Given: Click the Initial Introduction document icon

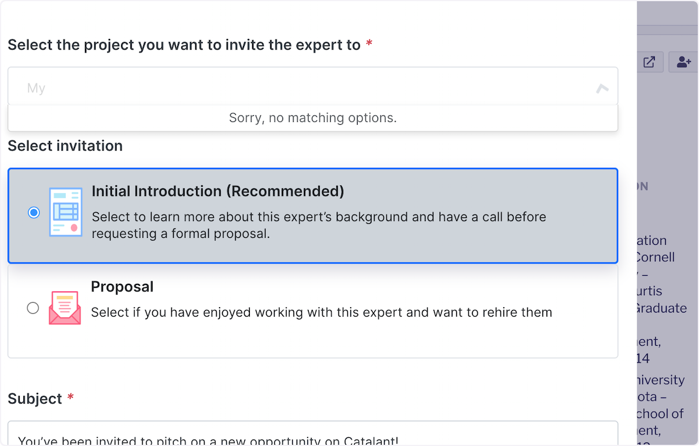Looking at the screenshot, I should pos(65,212).
